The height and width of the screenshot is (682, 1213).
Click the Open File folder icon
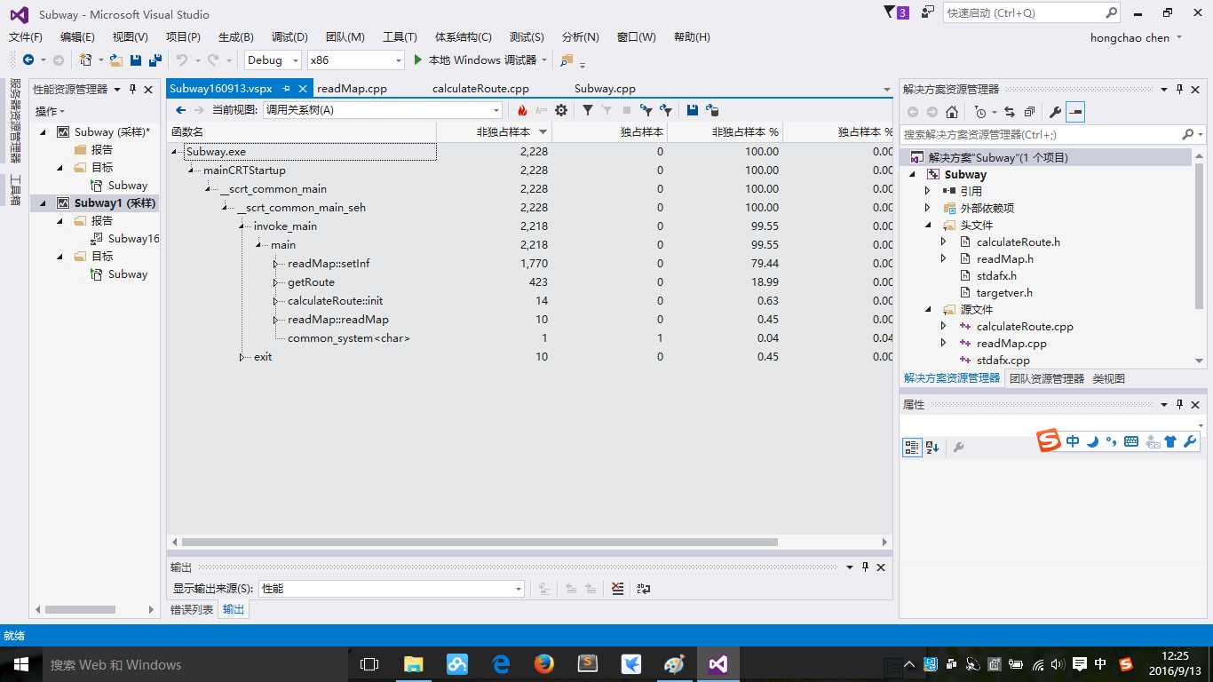pos(115,60)
